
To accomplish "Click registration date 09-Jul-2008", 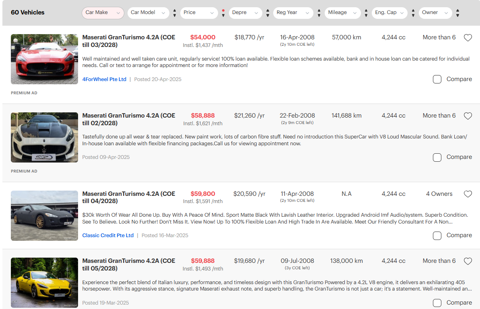I will pyautogui.click(x=297, y=261).
